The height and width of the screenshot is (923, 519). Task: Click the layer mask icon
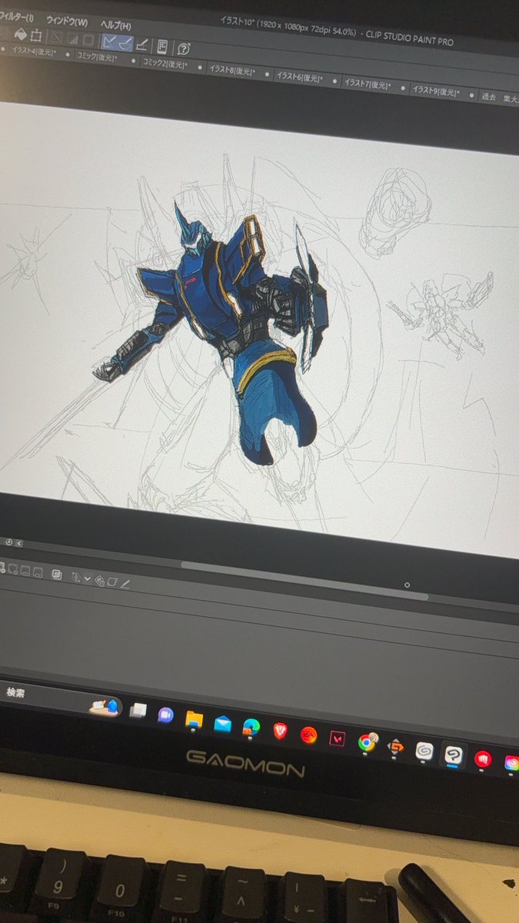point(111,581)
